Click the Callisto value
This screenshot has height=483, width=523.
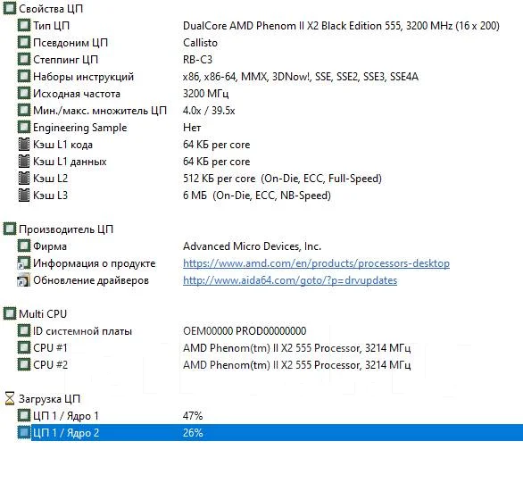pos(200,43)
